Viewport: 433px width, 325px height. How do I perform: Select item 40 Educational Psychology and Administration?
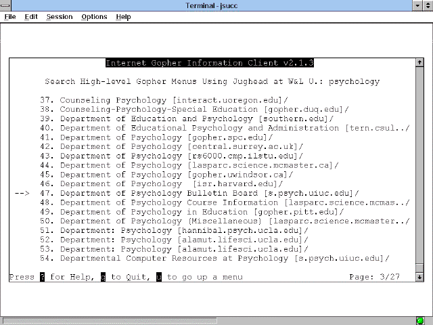click(x=225, y=128)
